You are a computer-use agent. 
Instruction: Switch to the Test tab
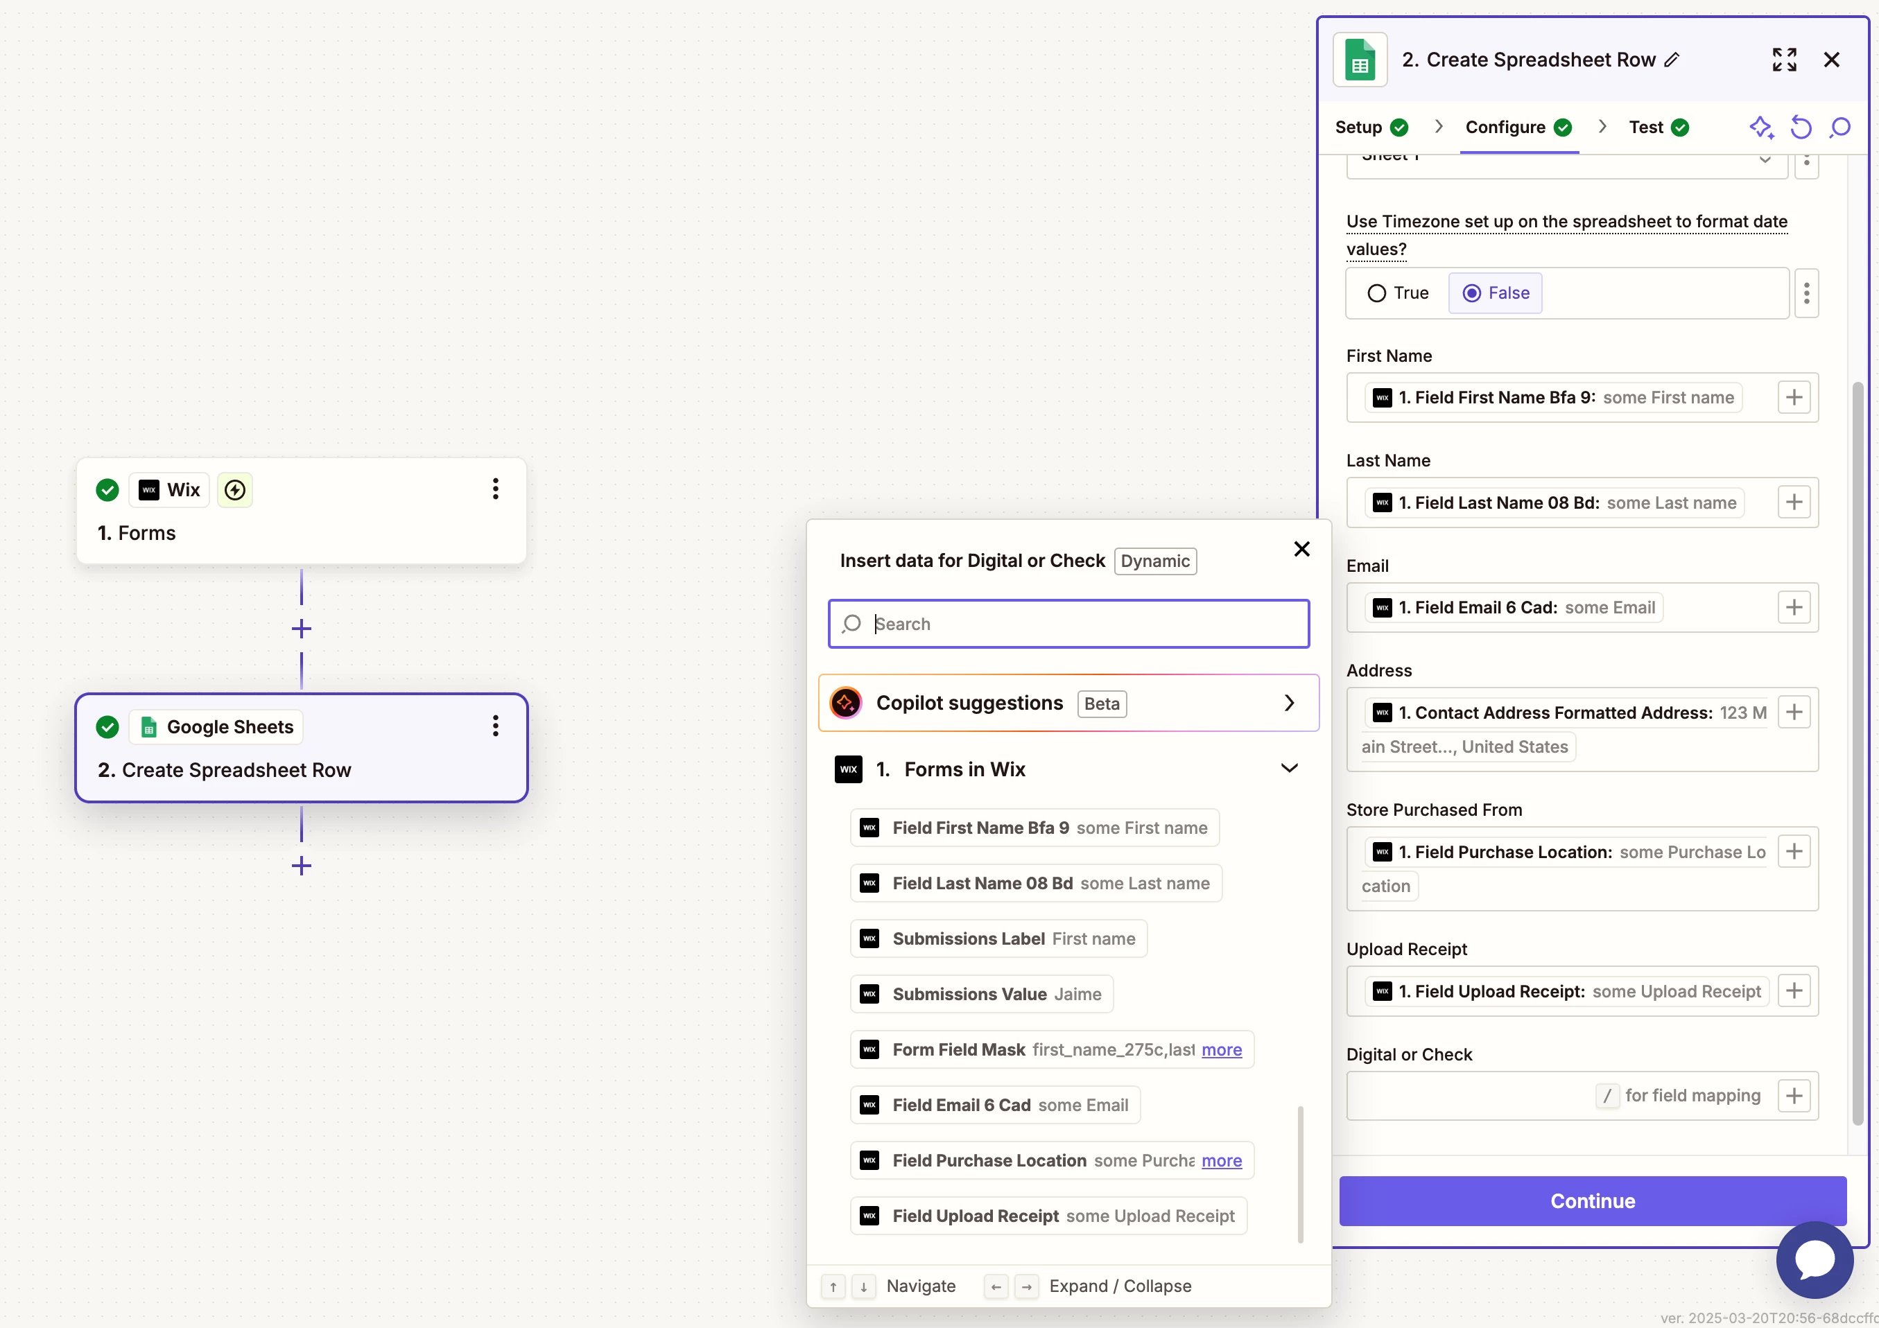pyautogui.click(x=1659, y=127)
